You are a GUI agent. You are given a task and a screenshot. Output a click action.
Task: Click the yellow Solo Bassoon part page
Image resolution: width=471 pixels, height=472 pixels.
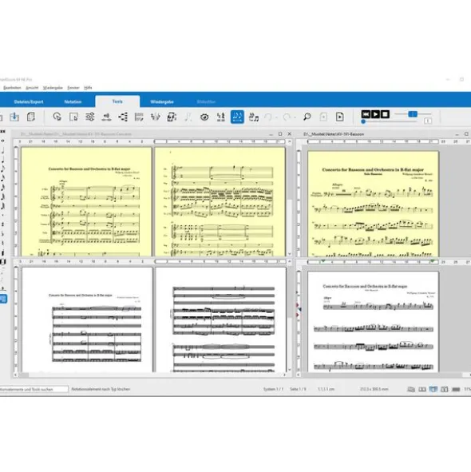[x=373, y=204]
